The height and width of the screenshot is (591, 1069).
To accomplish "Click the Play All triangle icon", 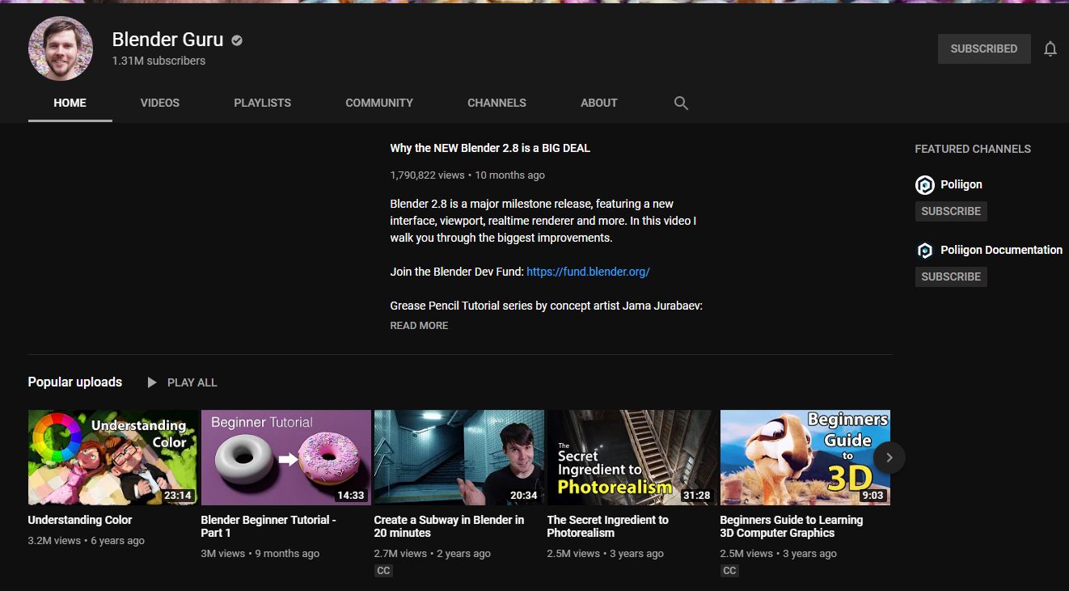I will 152,382.
